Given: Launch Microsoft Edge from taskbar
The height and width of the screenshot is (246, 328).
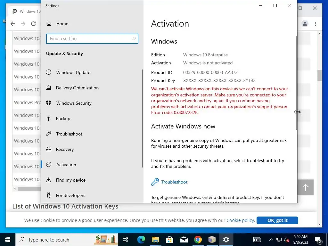Looking at the screenshot, I should 141,240.
